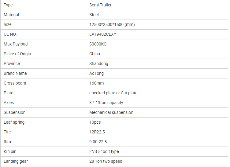Viewport: 230px width, 167px height.
Task: Click the 10pcs leaf spring value
Action: pos(95,122)
